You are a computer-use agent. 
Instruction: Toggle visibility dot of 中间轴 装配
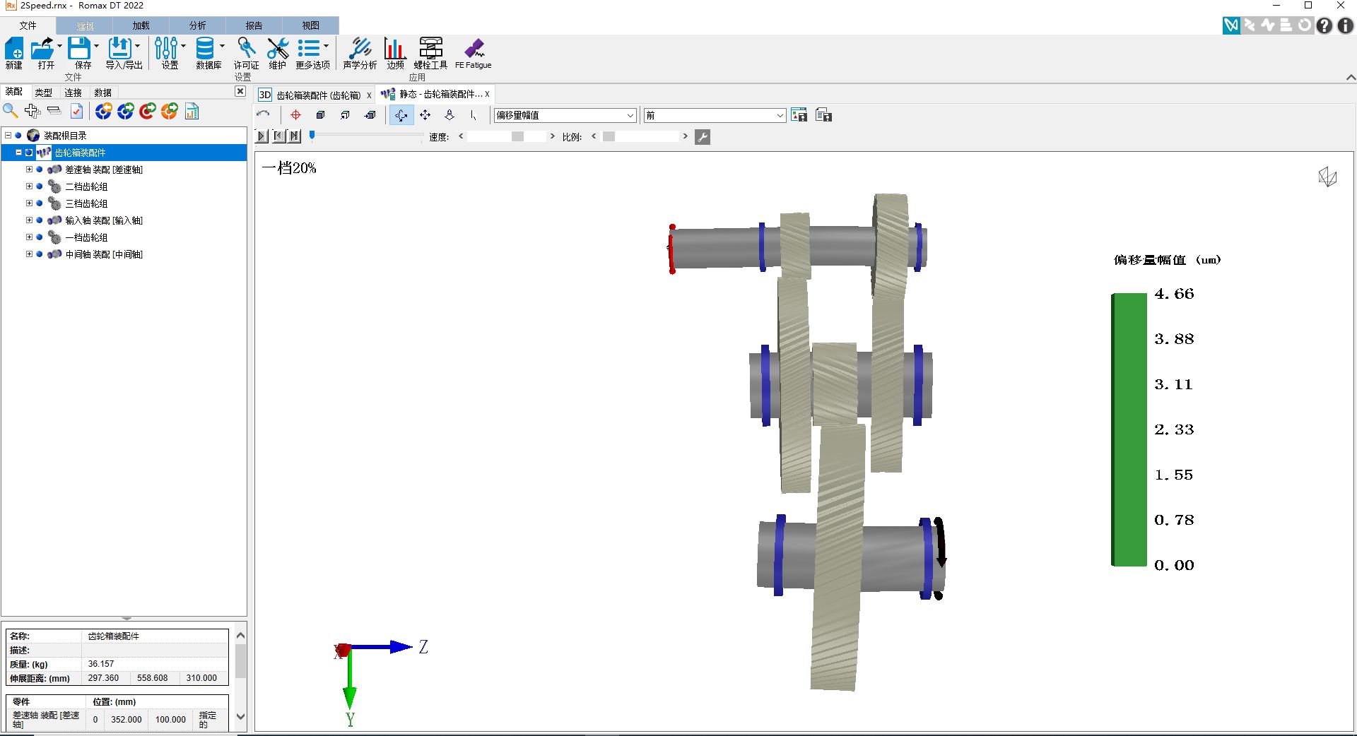[x=40, y=254]
